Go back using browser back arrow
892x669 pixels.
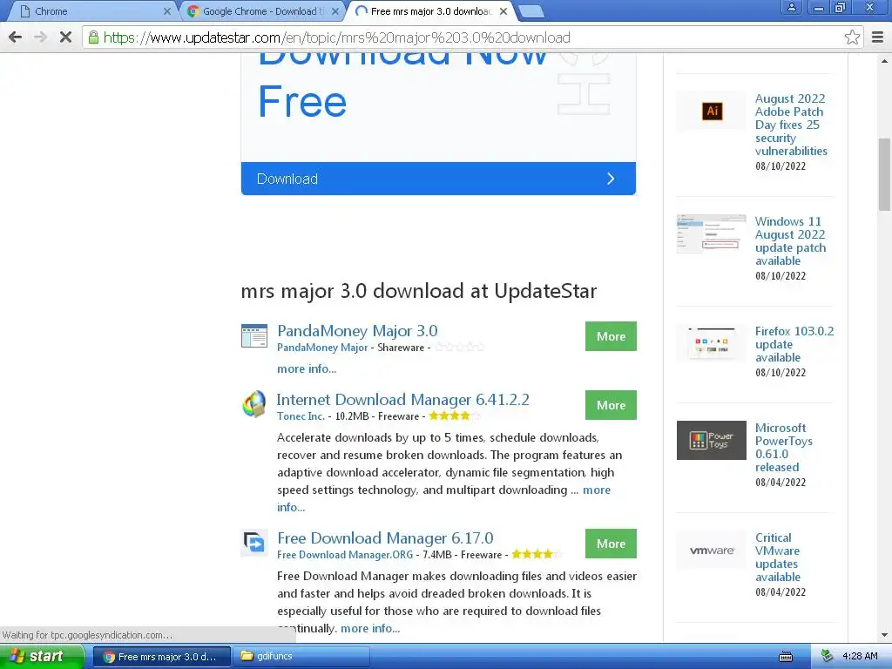point(16,37)
